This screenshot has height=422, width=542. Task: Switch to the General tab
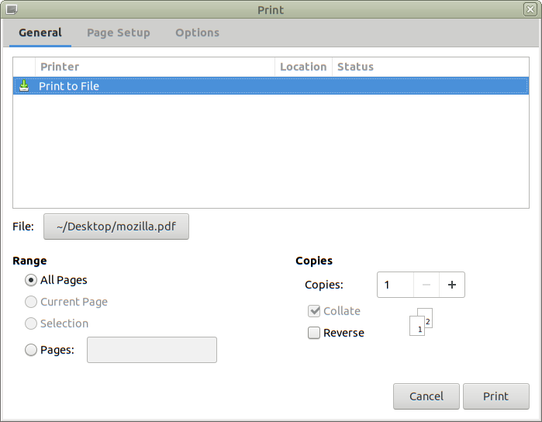40,33
